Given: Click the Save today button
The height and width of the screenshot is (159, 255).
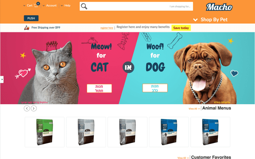Looking at the screenshot, I should [x=181, y=28].
